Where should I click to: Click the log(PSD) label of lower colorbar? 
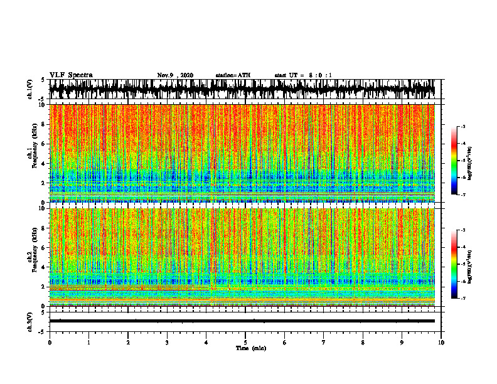tap(470, 267)
